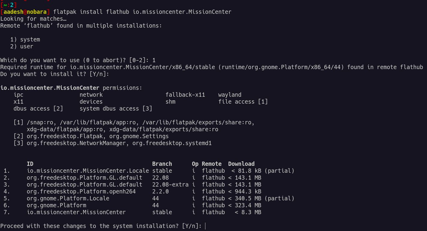427x231 pixels.
Task: Click the cursor at the Proceed [Y/n] prompt
Action: click(x=205, y=226)
